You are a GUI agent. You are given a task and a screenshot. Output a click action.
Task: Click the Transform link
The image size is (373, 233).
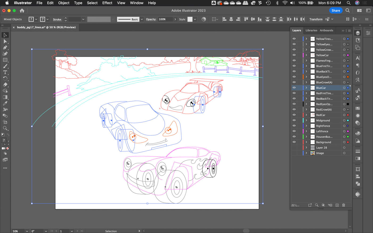pyautogui.click(x=316, y=19)
